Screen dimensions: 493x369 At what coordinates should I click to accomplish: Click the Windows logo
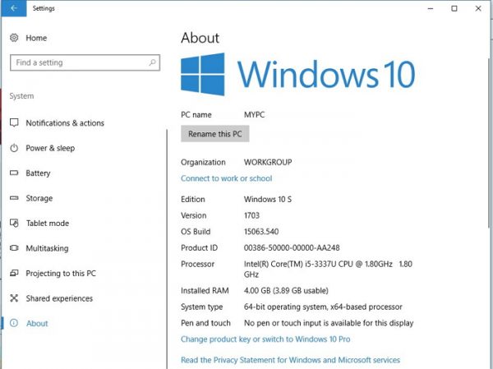point(203,74)
